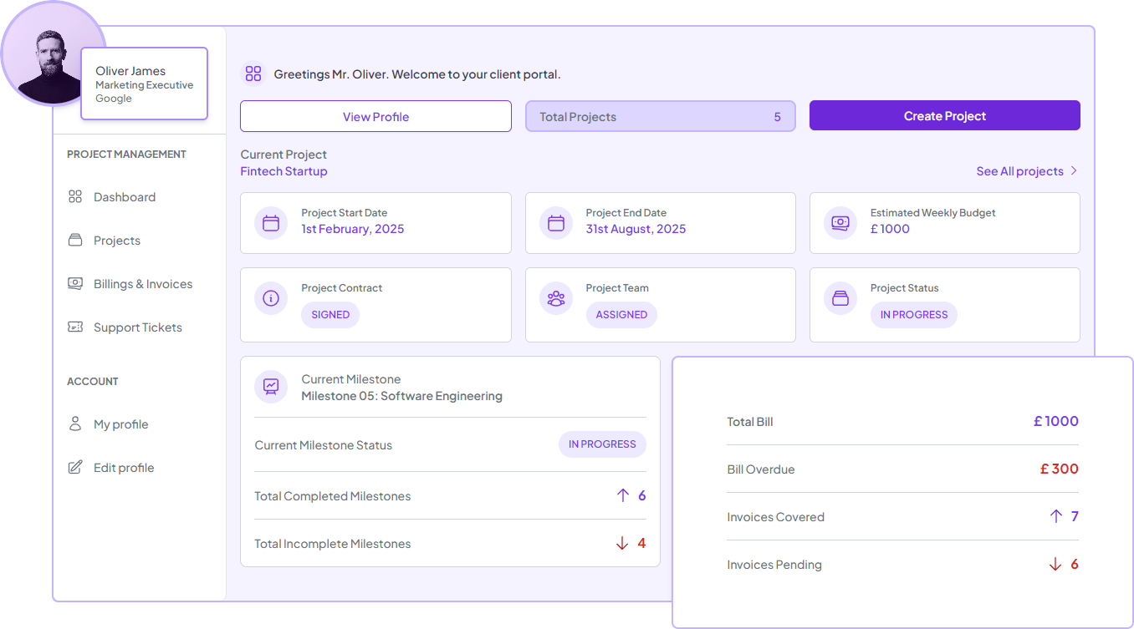Click the down arrow beside Total Incomplete Milestones
This screenshot has height=629, width=1134.
pyautogui.click(x=621, y=543)
